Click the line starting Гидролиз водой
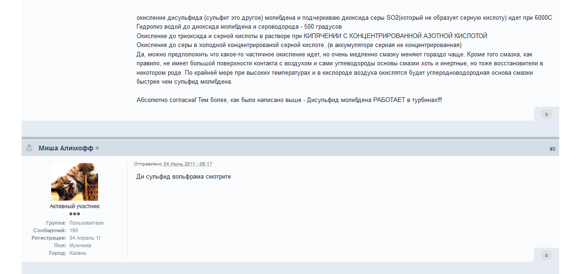The width and height of the screenshot is (577, 274). pos(239,27)
